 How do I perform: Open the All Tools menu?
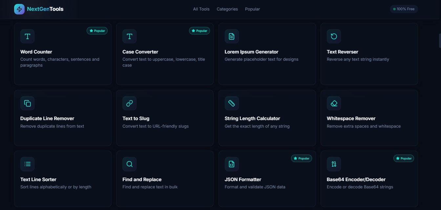201,9
